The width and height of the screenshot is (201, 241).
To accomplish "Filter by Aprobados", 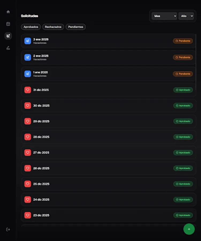I will coord(31,27).
